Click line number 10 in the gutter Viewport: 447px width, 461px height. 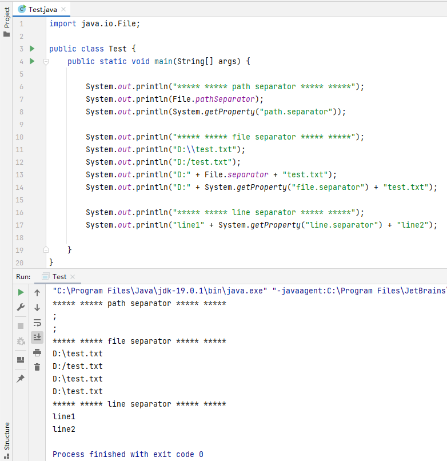click(x=19, y=137)
